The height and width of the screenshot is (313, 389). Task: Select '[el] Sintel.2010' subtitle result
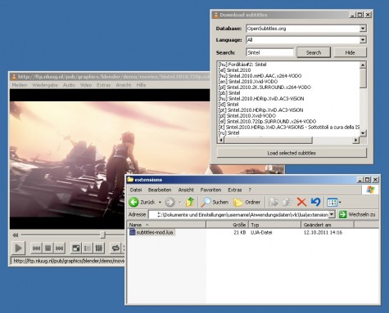[x=234, y=70]
